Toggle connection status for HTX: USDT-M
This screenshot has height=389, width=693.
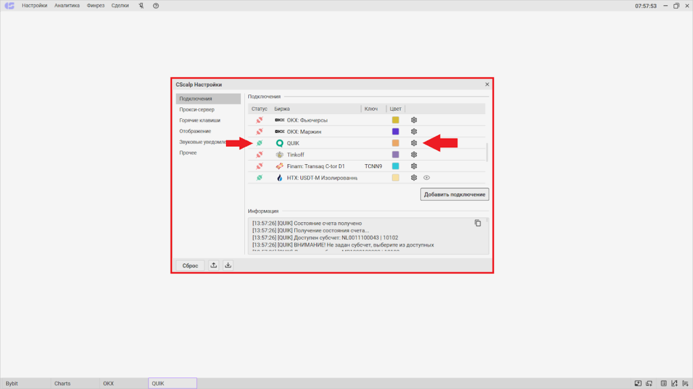pos(259,178)
